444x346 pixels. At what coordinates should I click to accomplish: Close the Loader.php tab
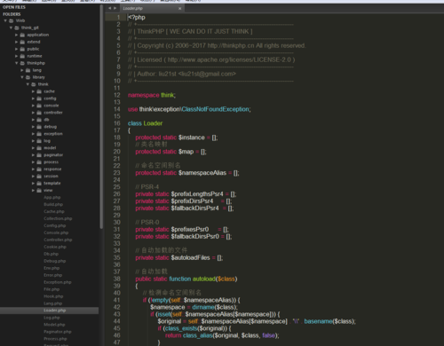[x=179, y=9]
